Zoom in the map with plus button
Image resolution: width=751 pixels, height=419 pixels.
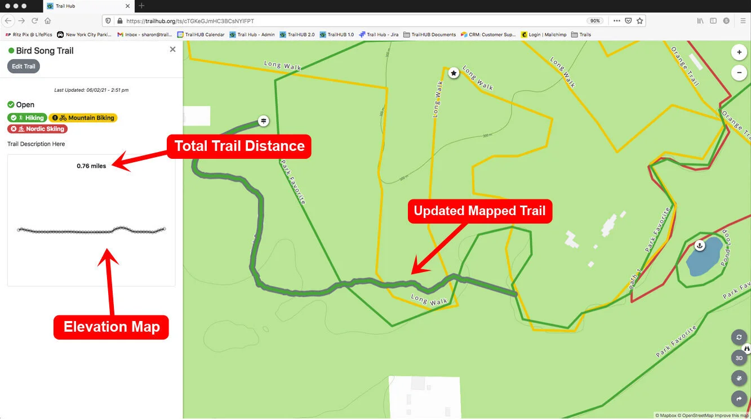739,52
